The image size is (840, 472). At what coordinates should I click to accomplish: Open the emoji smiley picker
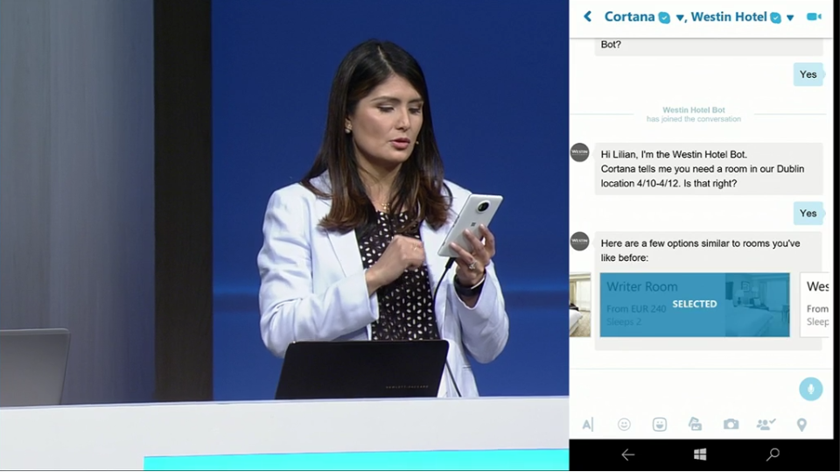[x=624, y=424]
